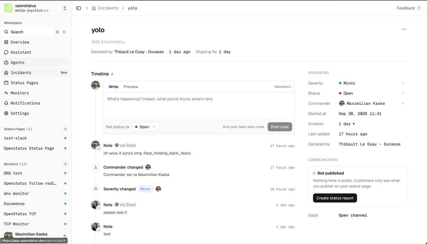Click Create status report button

pyautogui.click(x=335, y=198)
